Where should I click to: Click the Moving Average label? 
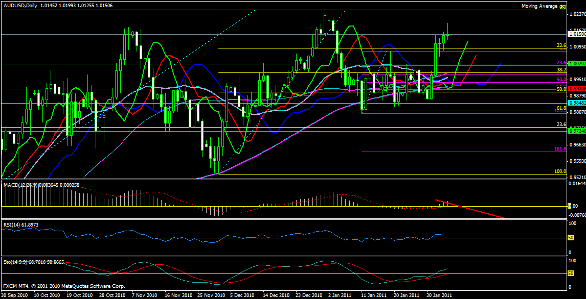(x=541, y=6)
